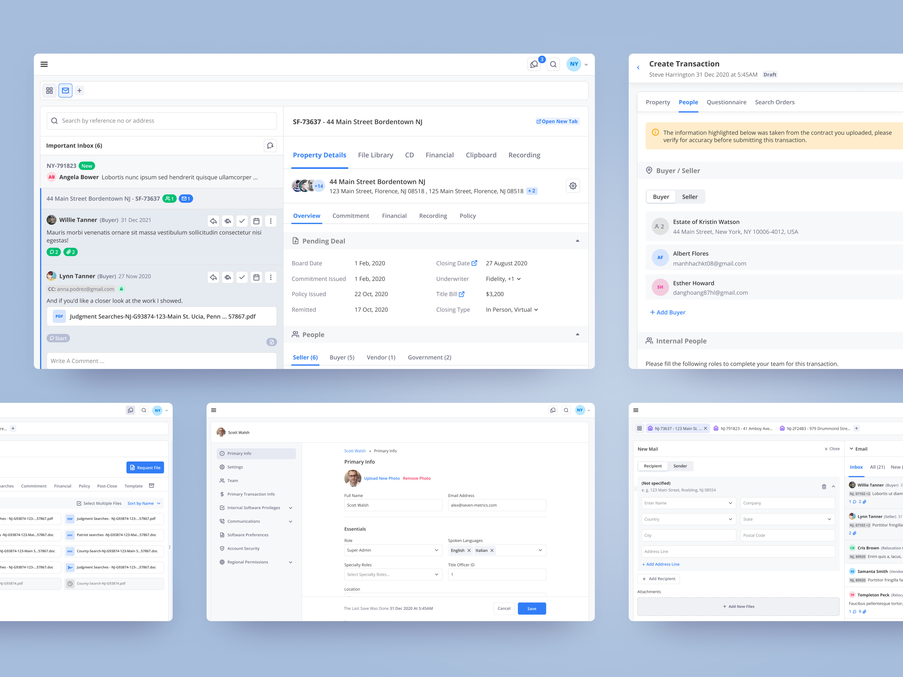Open the calendar icon on Lynn Tanner's message

pyautogui.click(x=256, y=277)
